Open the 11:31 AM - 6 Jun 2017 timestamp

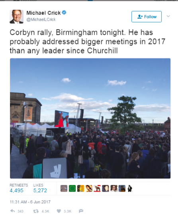(x=30, y=202)
